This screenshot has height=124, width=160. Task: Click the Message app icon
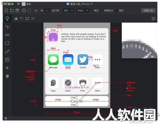pos(53,60)
